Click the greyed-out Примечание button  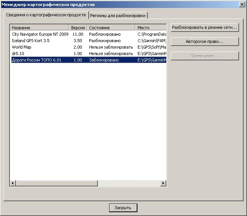pyautogui.click(x=205, y=56)
